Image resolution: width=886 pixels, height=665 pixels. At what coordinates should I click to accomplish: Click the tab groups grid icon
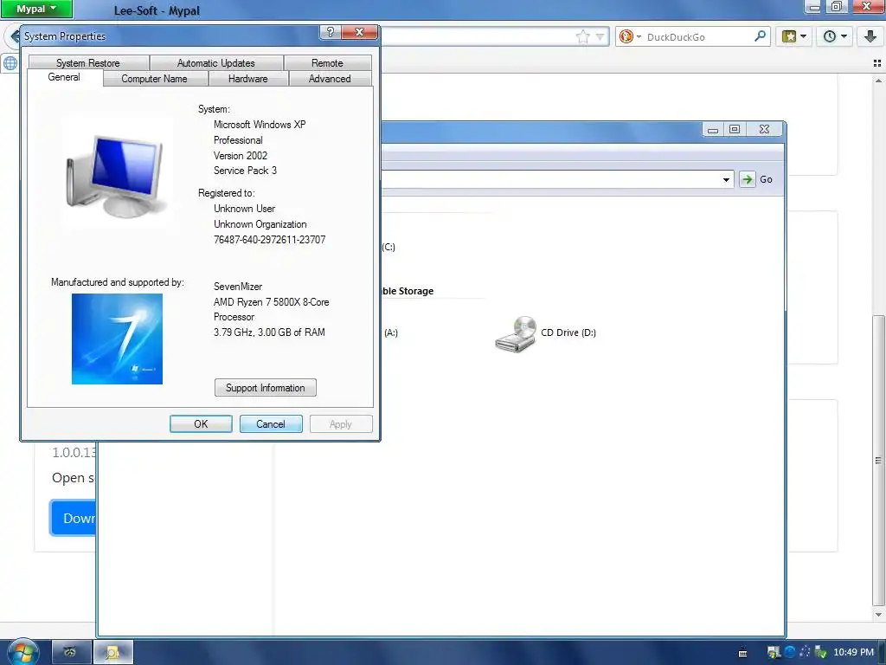pos(877,63)
